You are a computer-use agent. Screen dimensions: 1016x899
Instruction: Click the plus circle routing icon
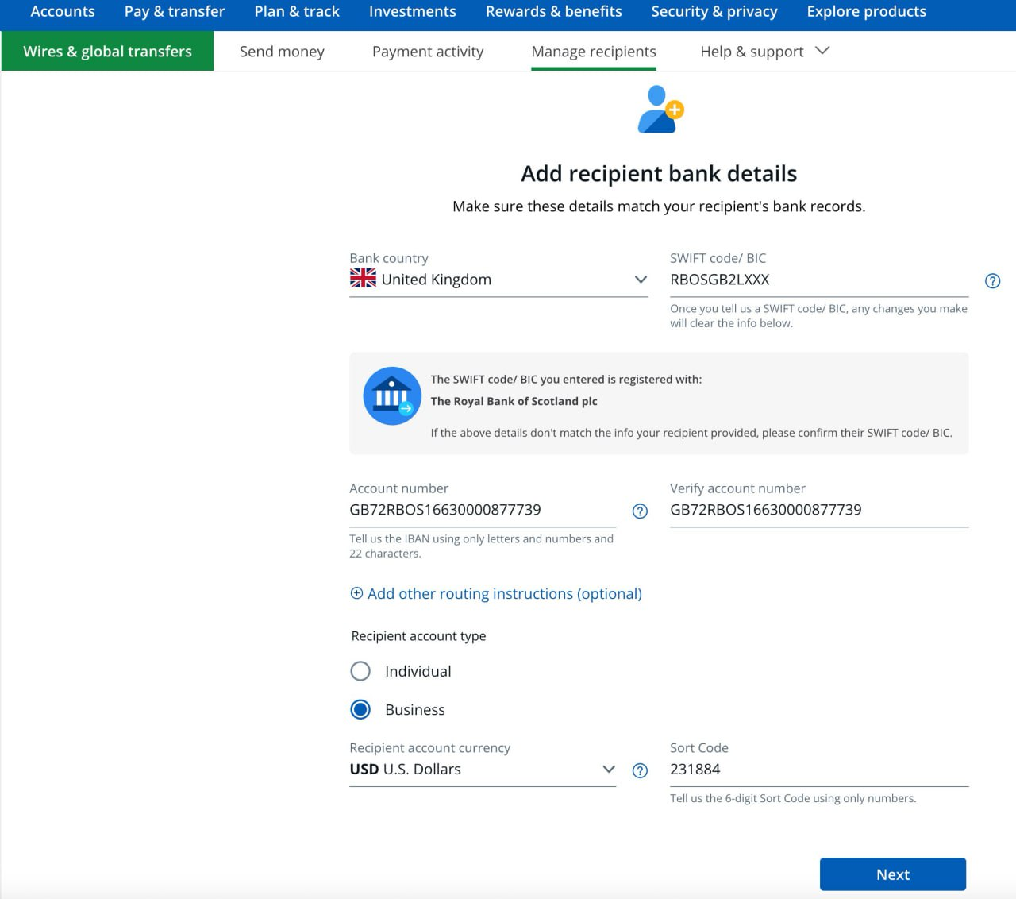356,593
